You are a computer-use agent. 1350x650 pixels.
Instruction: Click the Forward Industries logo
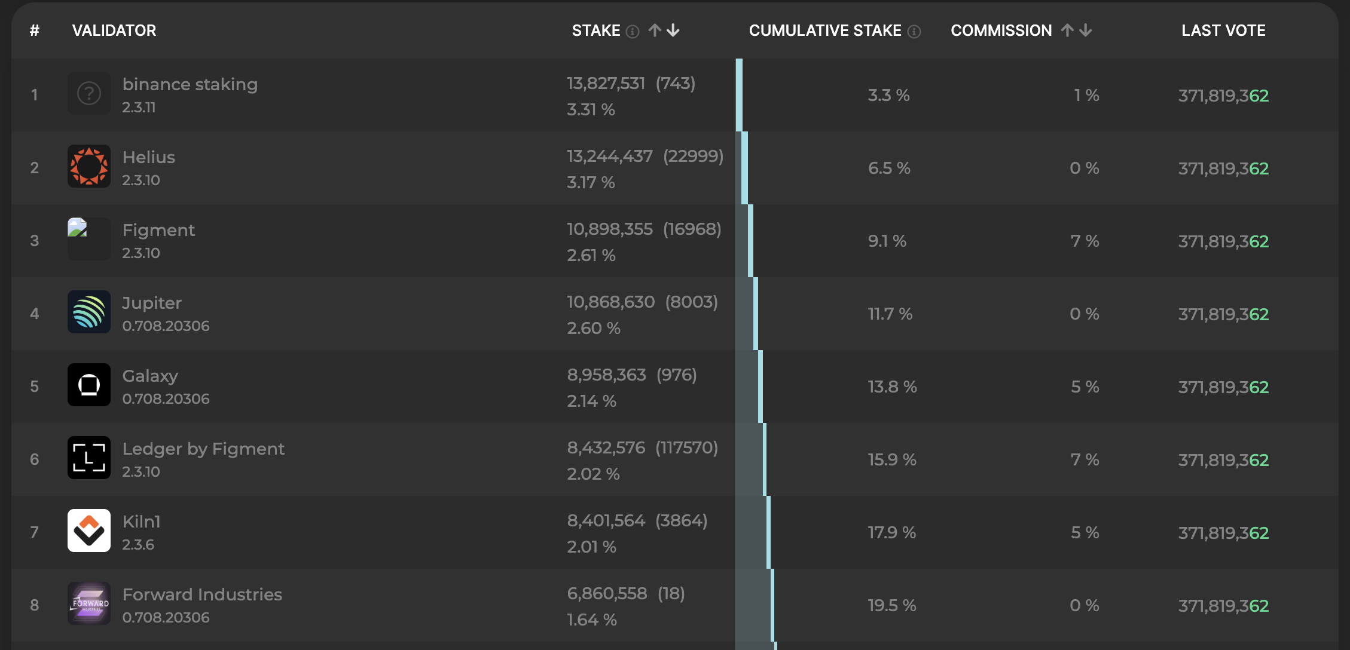(88, 603)
